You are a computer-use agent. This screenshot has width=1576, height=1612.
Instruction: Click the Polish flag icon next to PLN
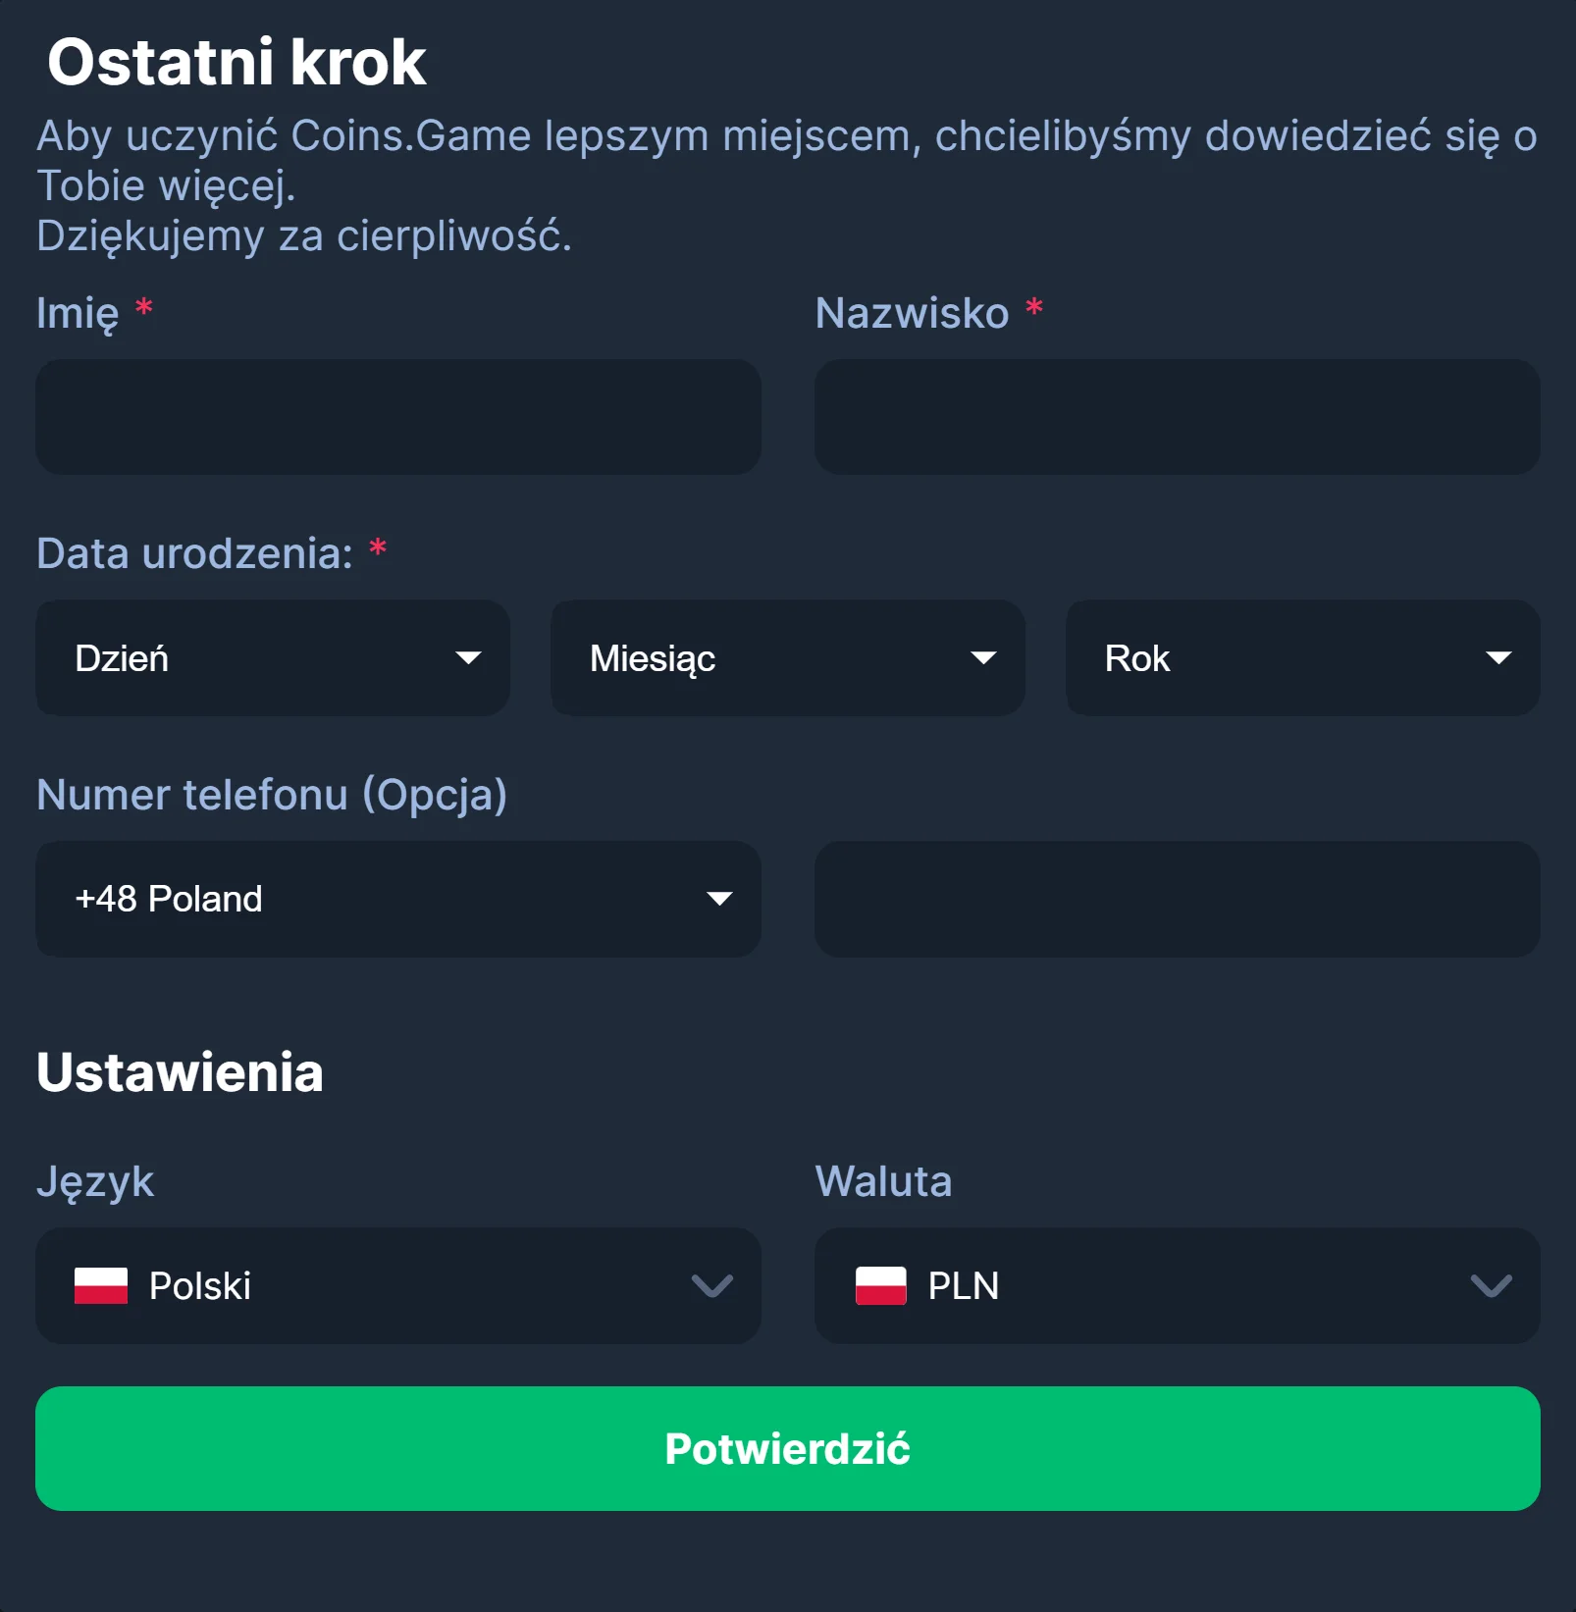881,1286
